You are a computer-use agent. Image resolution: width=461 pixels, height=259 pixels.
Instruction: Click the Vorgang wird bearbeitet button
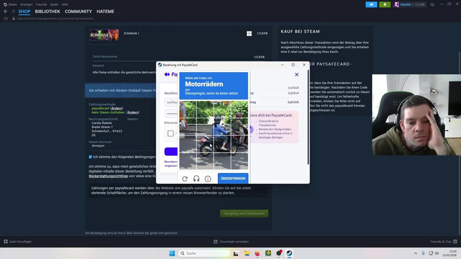(x=244, y=214)
